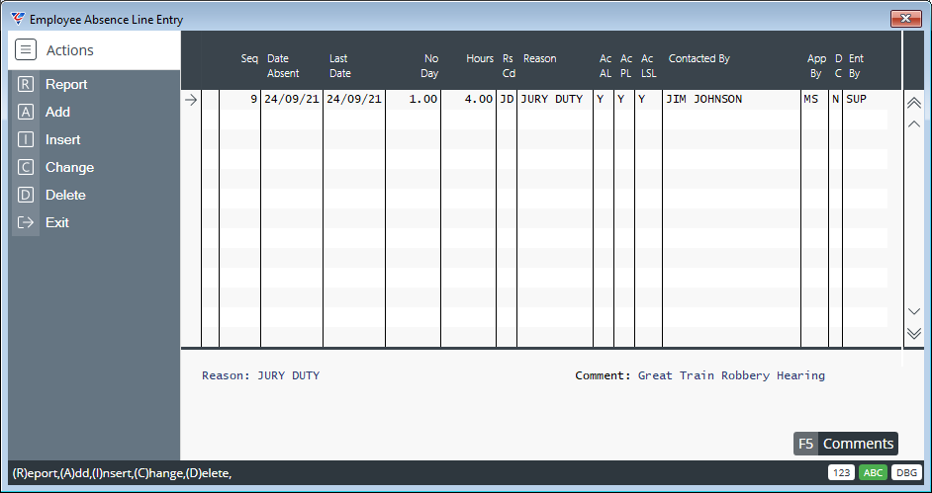
Task: Toggle the ABC alpha input indicator
Action: [x=873, y=473]
